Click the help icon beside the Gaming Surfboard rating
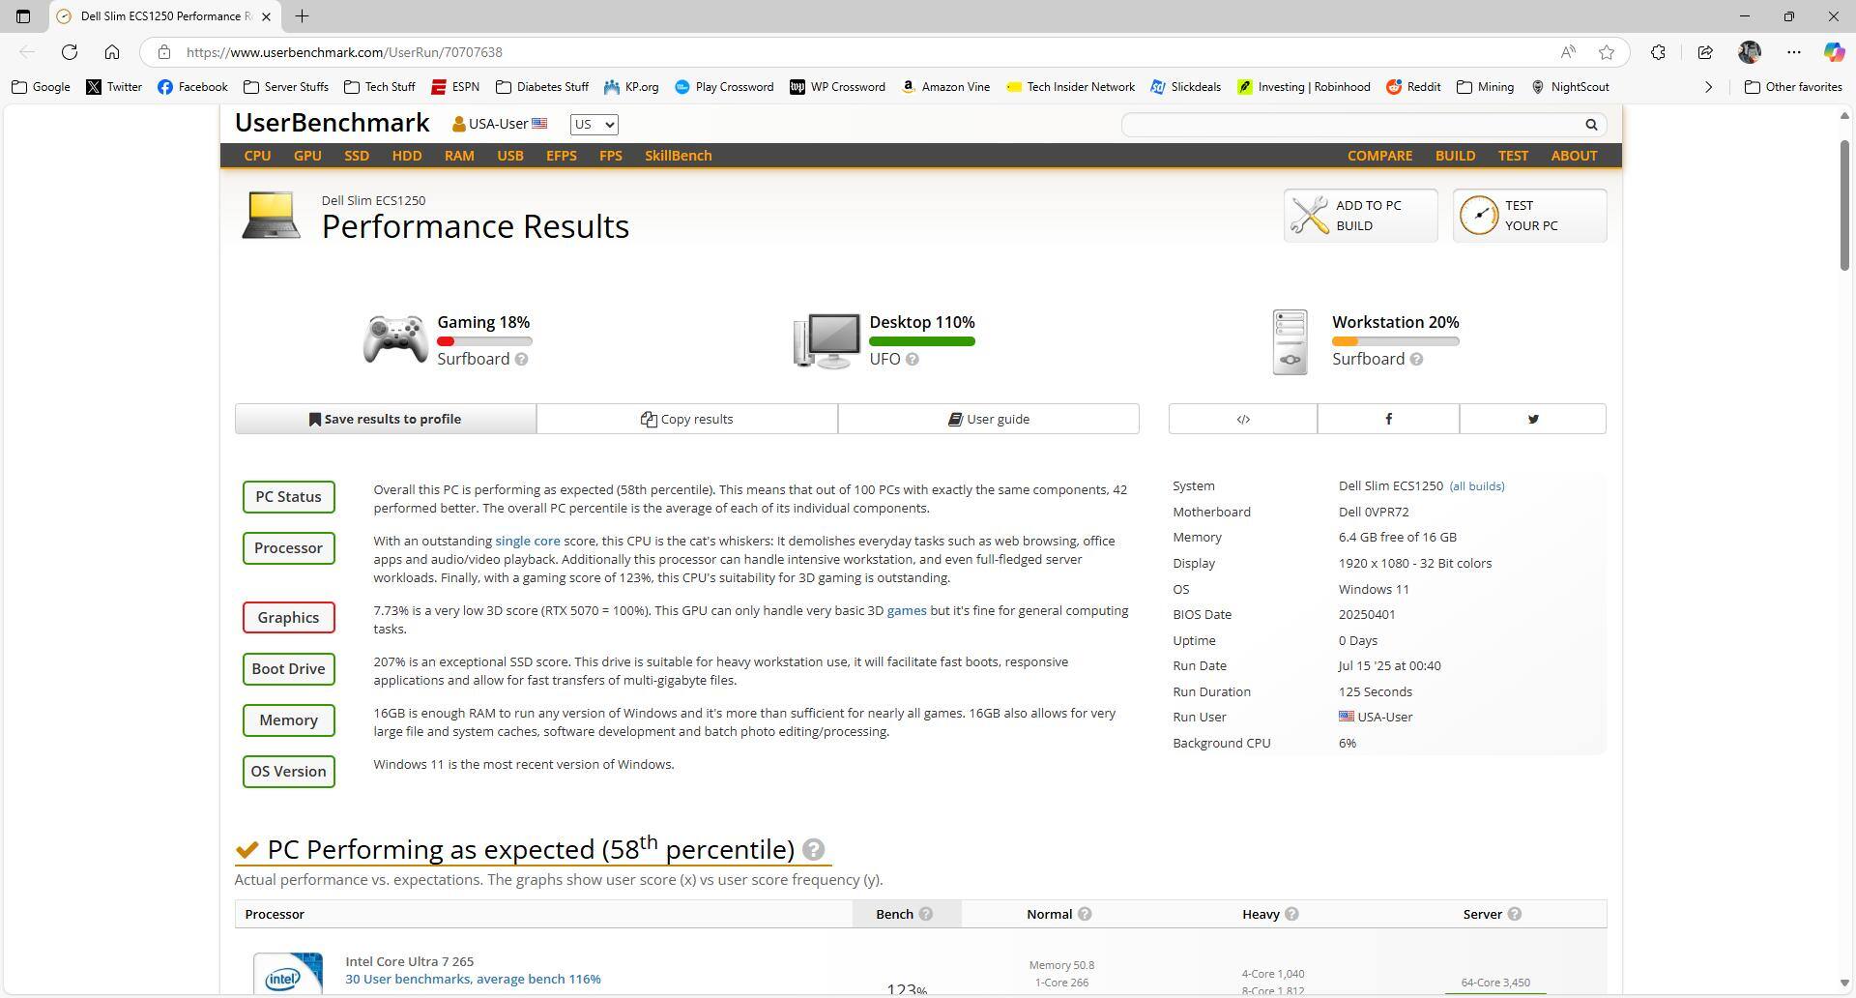1856x998 pixels. 522,359
